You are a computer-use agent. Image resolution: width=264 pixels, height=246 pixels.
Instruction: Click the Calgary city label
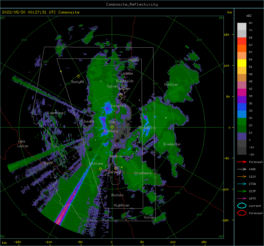point(114,172)
